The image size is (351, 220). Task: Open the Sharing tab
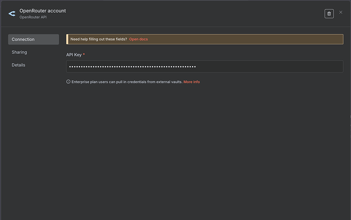coord(19,52)
